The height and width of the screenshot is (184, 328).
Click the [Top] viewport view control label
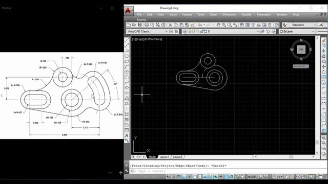click(139, 39)
